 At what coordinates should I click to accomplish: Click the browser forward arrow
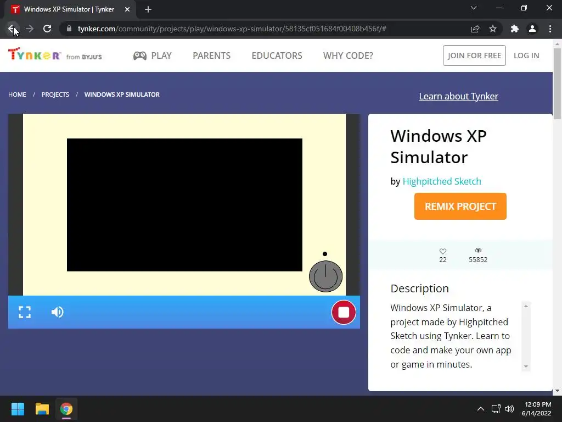coord(30,29)
